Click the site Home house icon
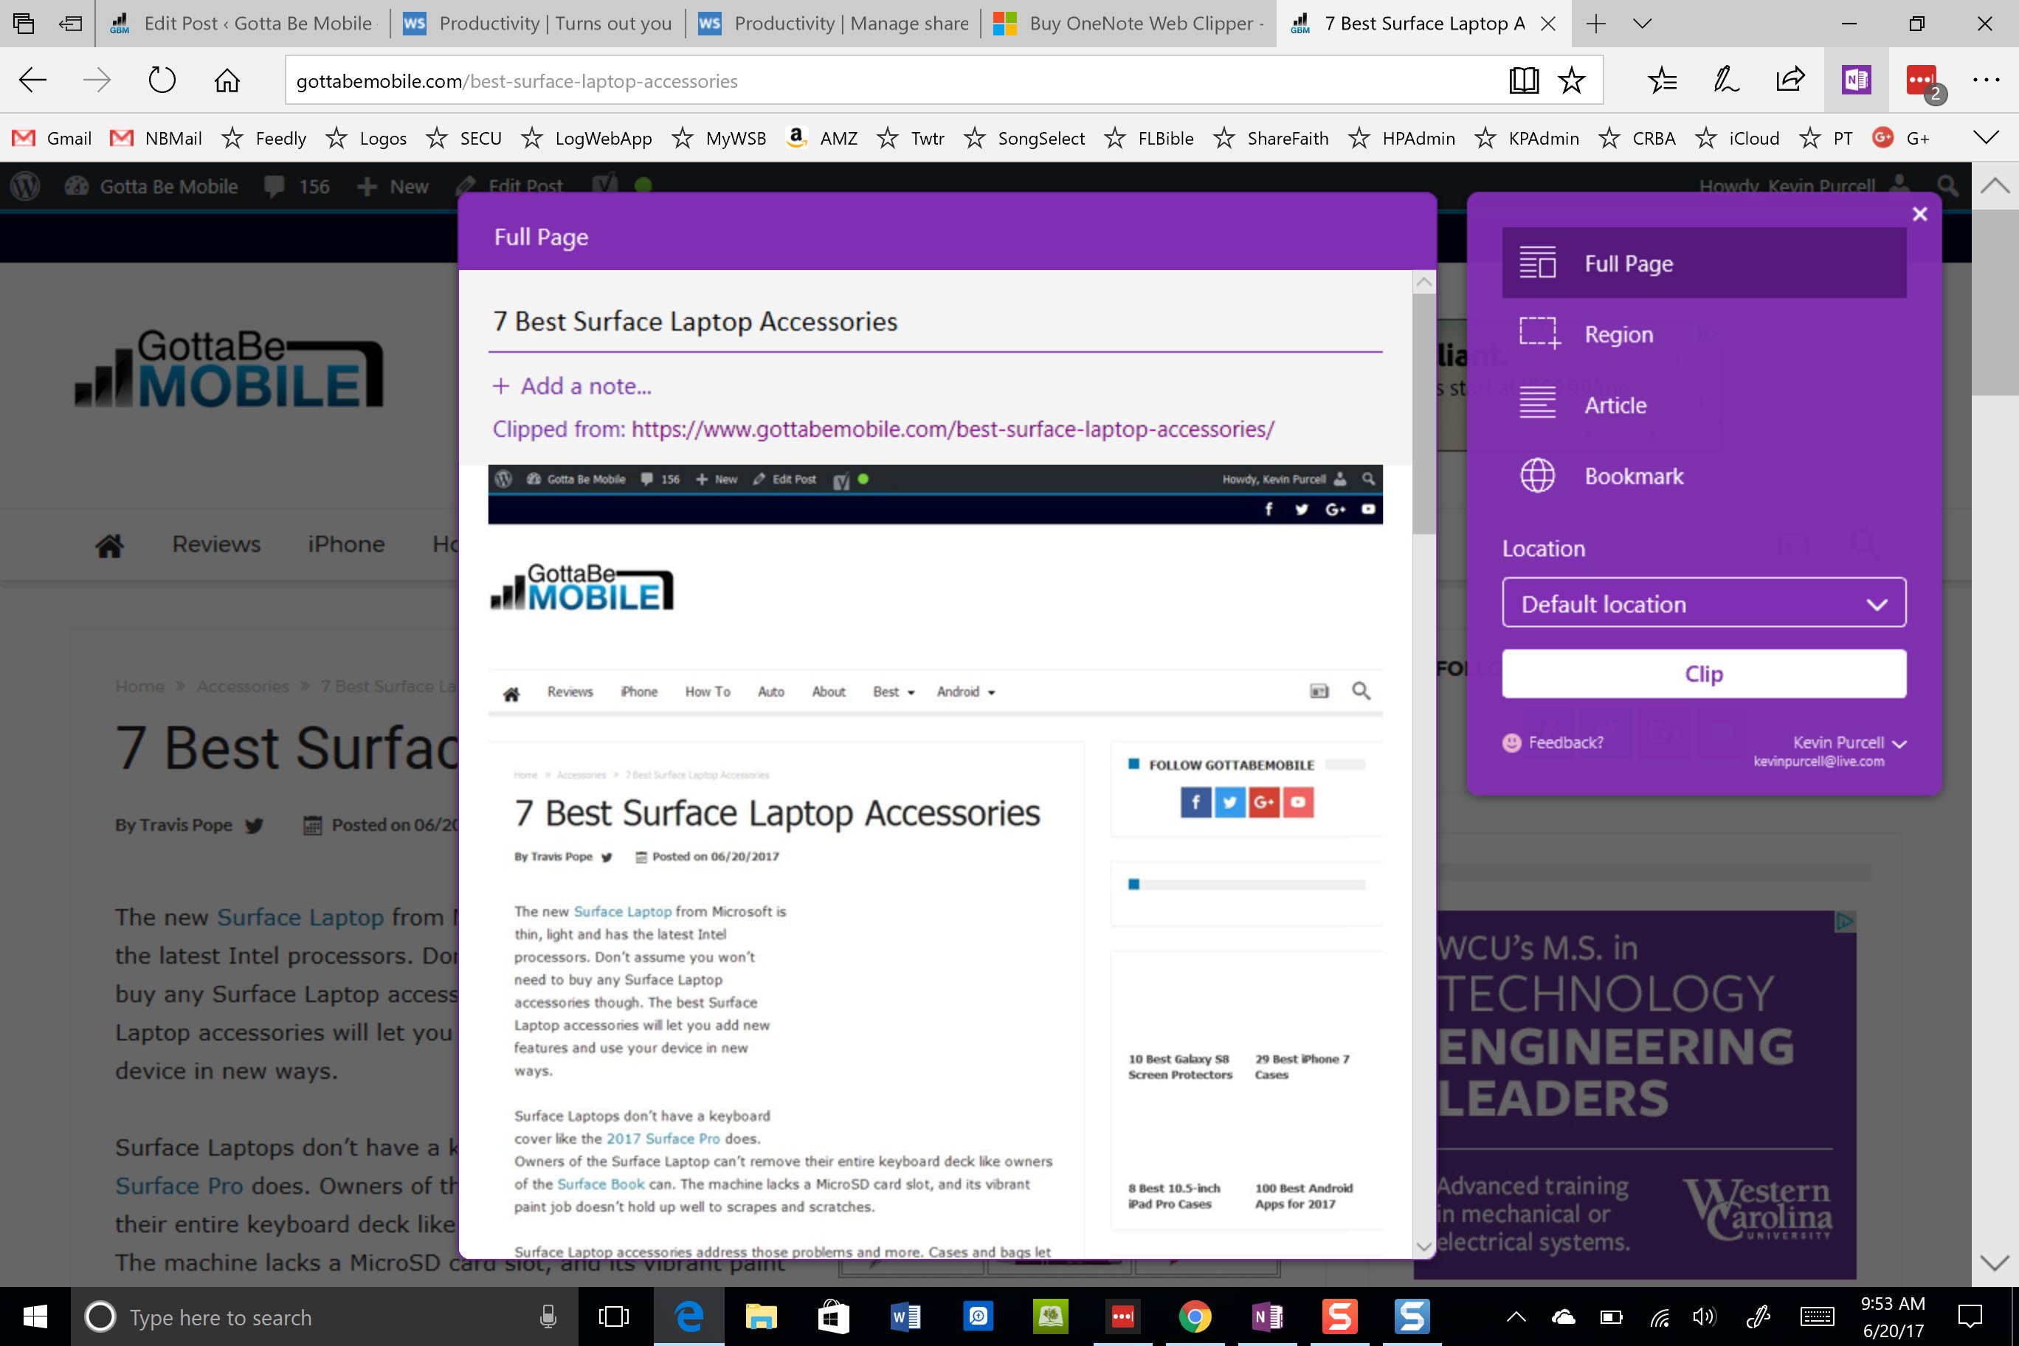Viewport: 2019px width, 1346px height. tap(109, 545)
